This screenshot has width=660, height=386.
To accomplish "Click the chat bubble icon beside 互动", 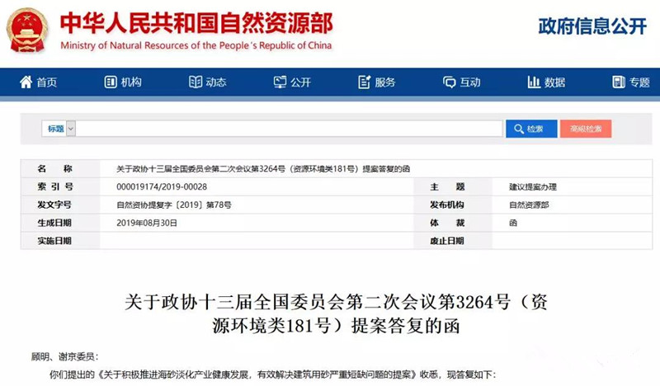I will pos(449,82).
